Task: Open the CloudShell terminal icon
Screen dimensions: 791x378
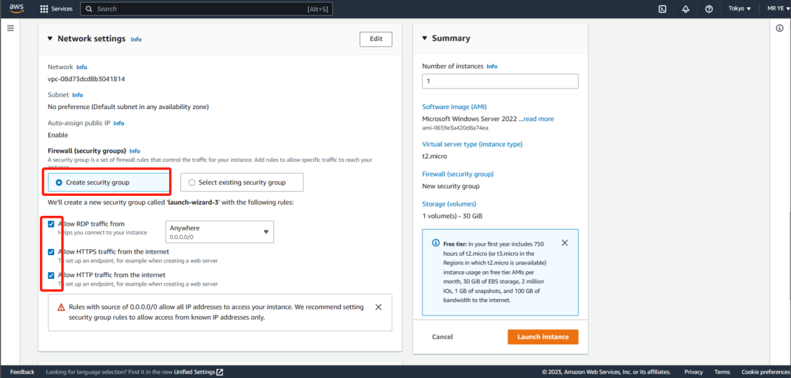Action: [662, 9]
